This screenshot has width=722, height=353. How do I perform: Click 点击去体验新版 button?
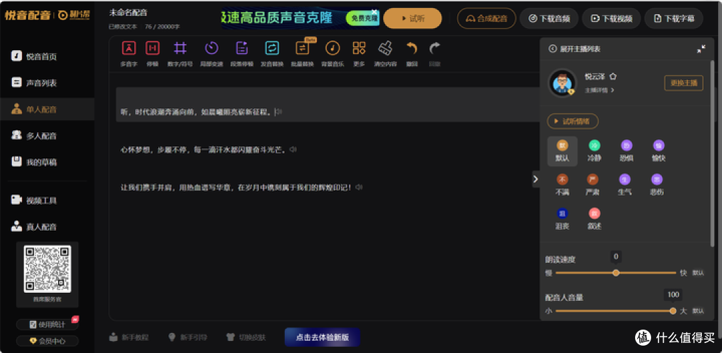point(322,338)
